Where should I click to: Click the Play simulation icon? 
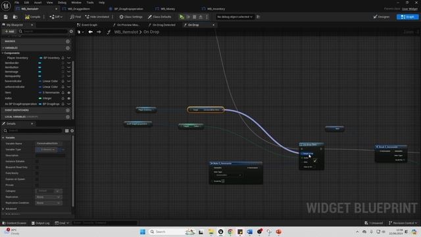pos(182,17)
